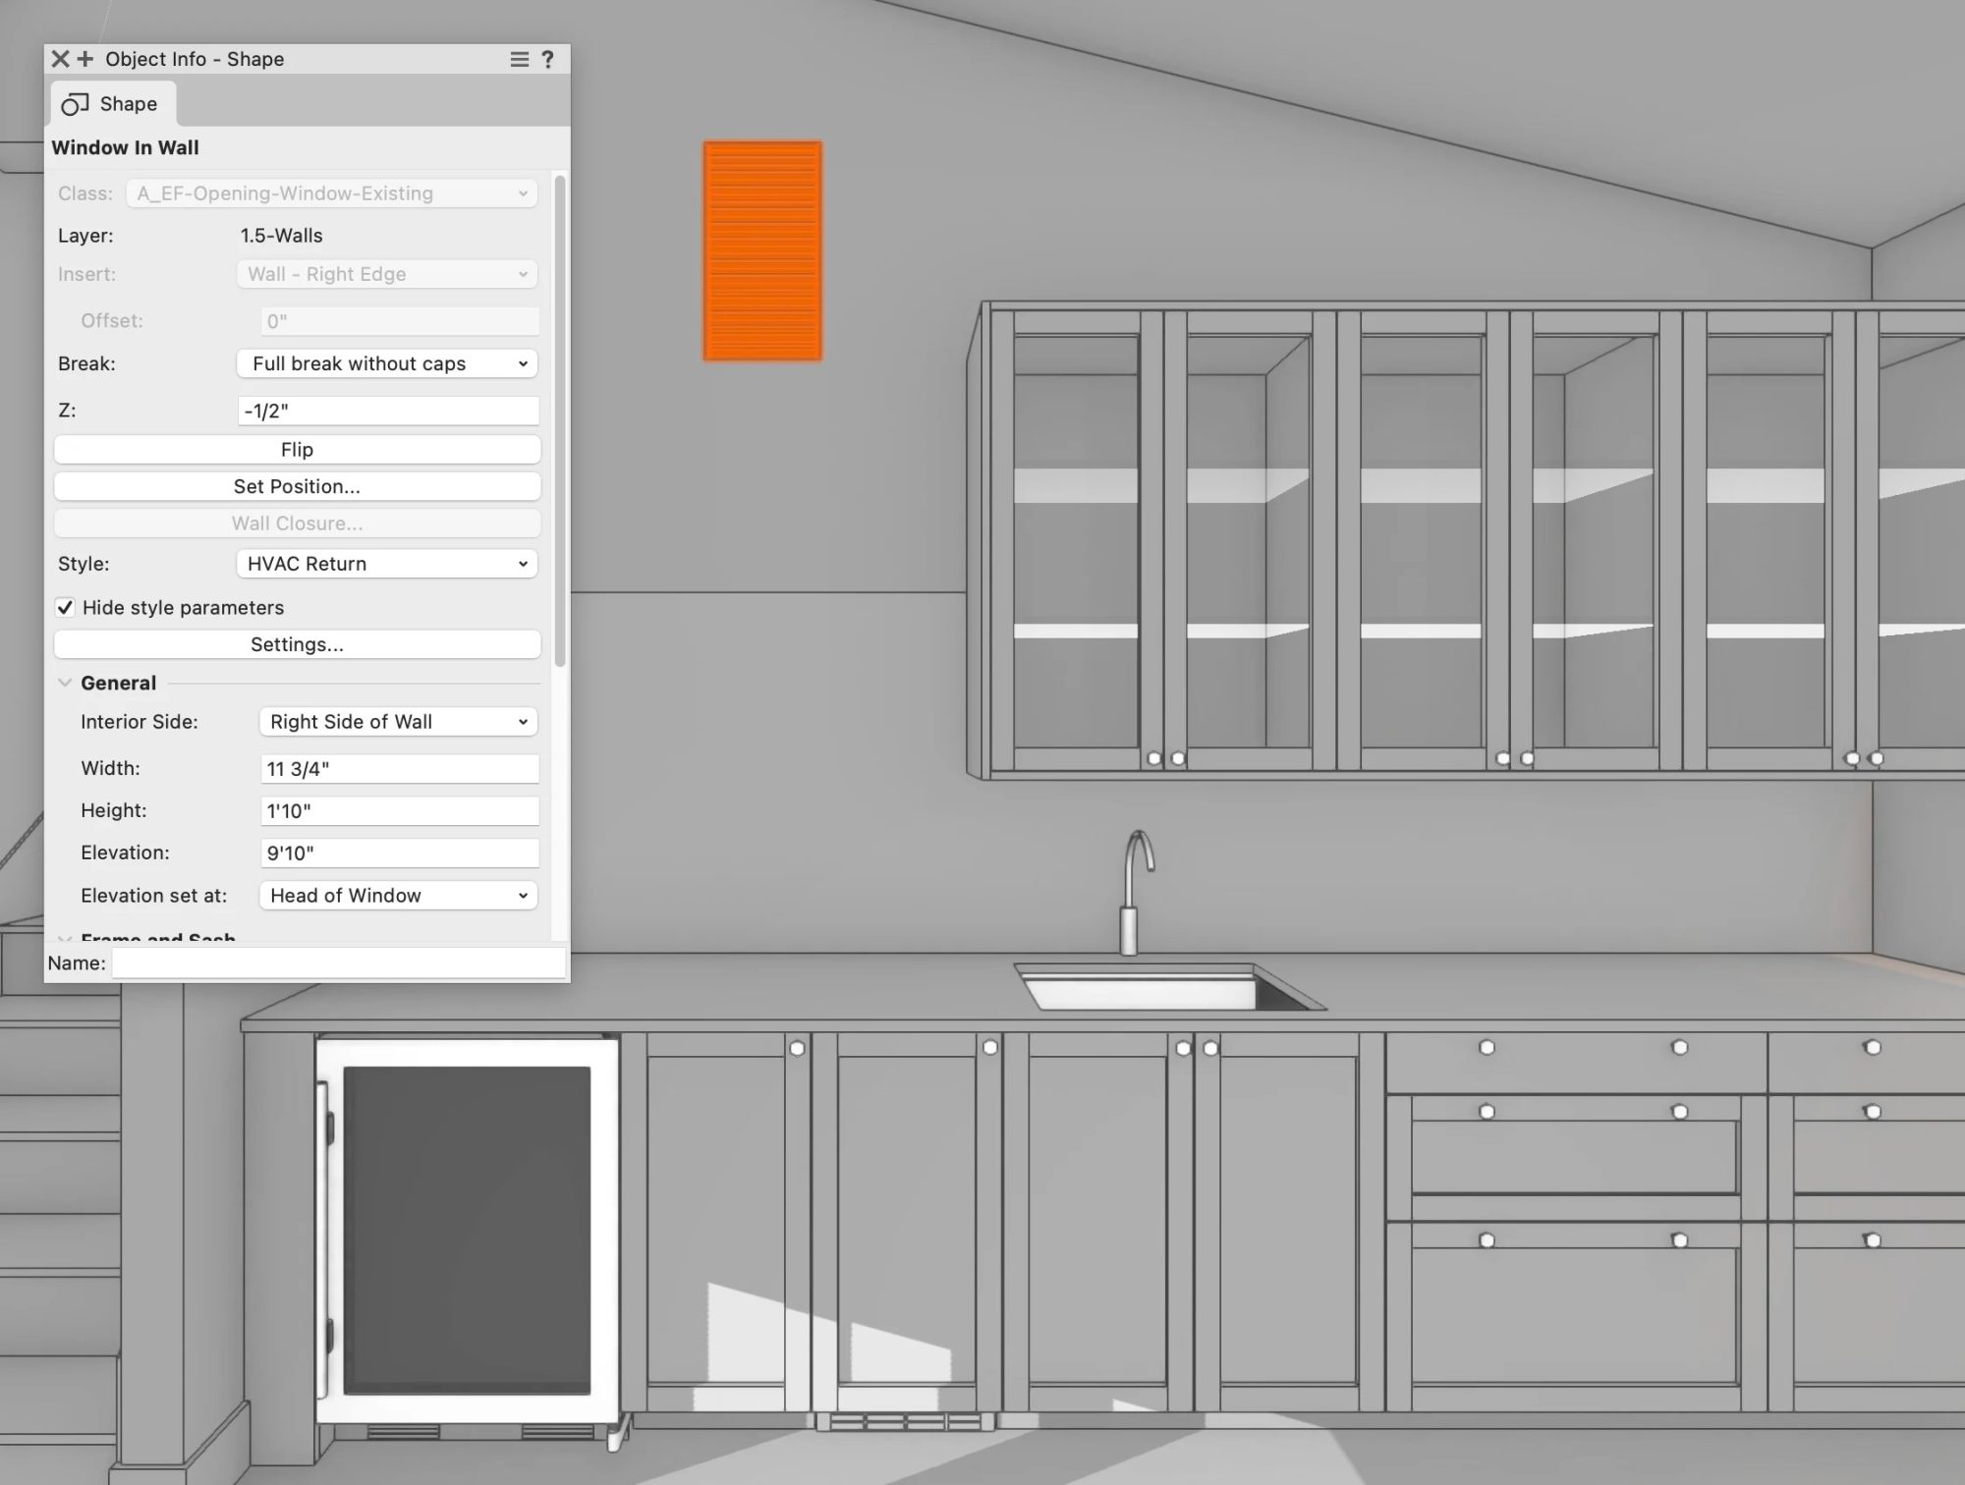This screenshot has height=1485, width=1965.
Task: Open Elevation set at dropdown
Action: click(398, 896)
